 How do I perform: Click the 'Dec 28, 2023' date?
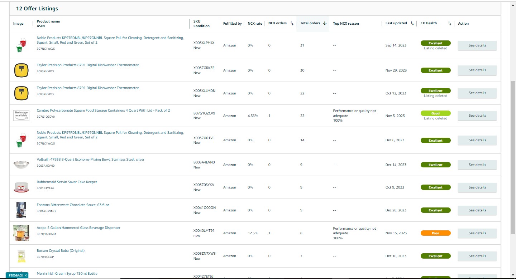point(396,210)
